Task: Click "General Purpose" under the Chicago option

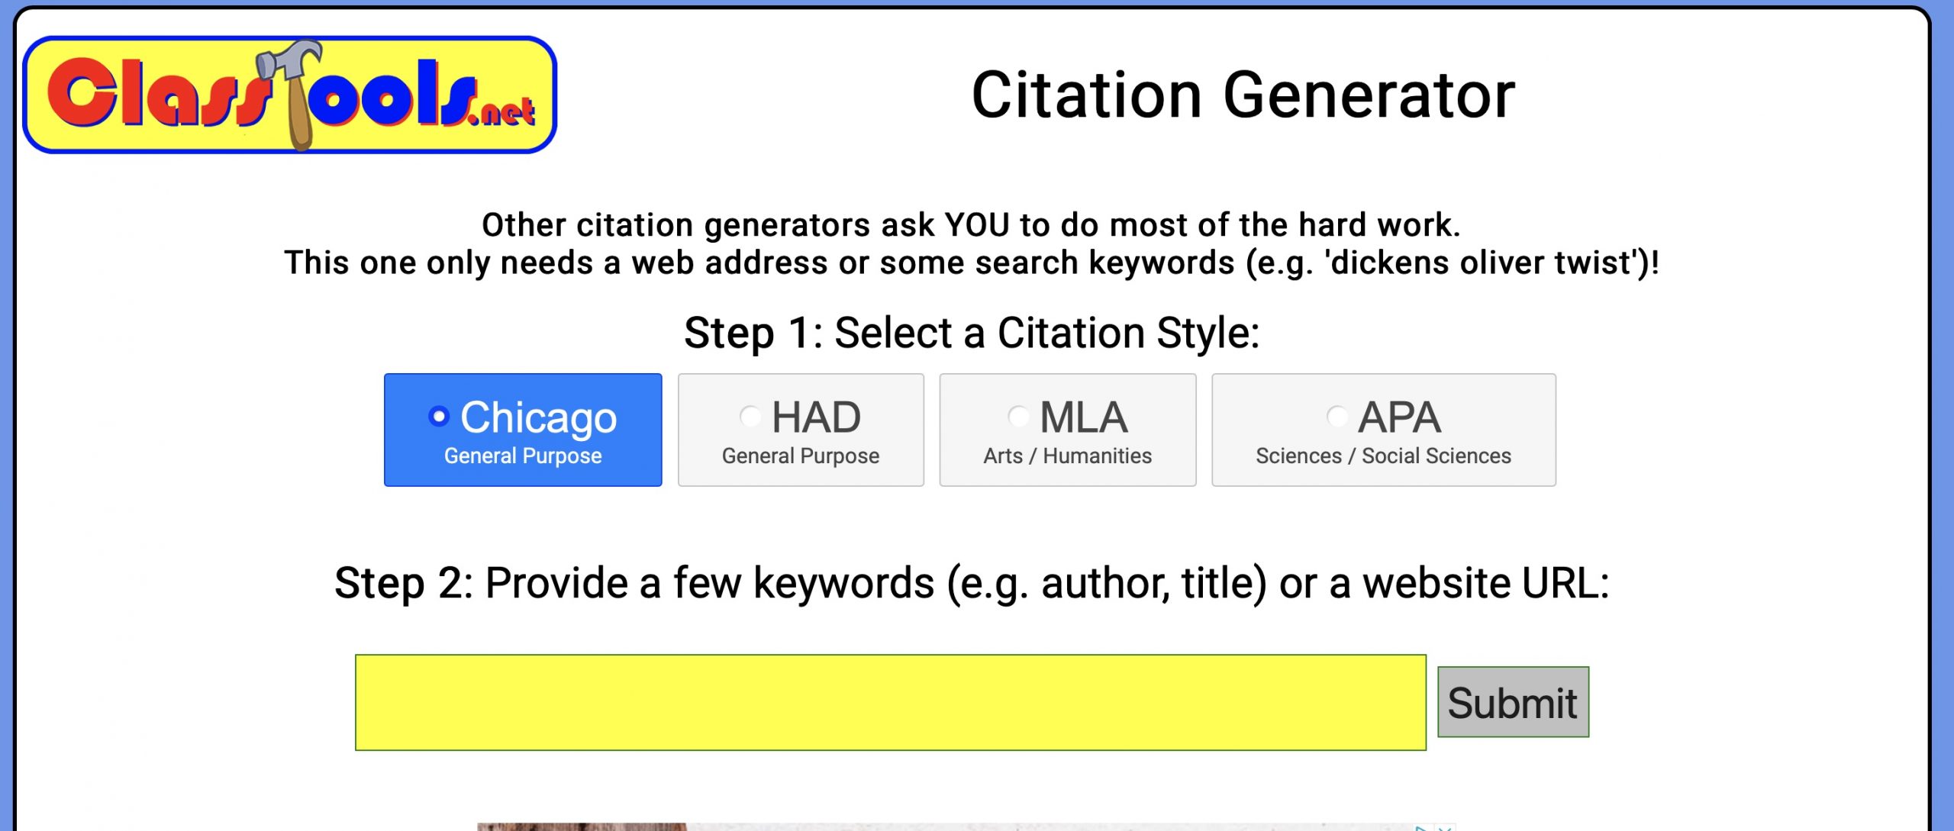Action: (523, 456)
